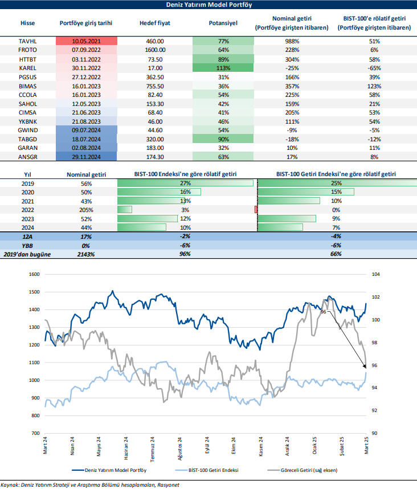Click the 25% data bar for 2019
The width and height of the screenshot is (417, 489).
336,183
